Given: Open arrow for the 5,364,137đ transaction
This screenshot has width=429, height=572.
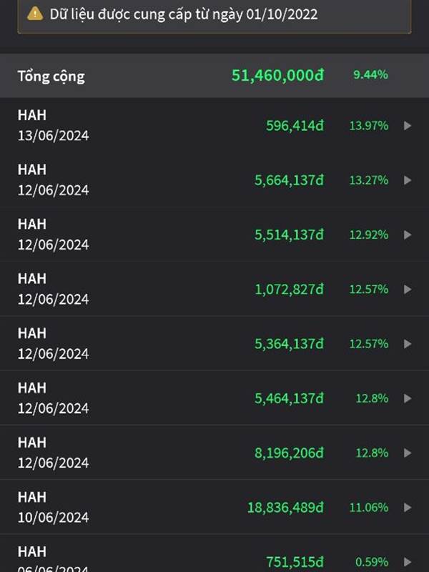Looking at the screenshot, I should click(x=408, y=344).
